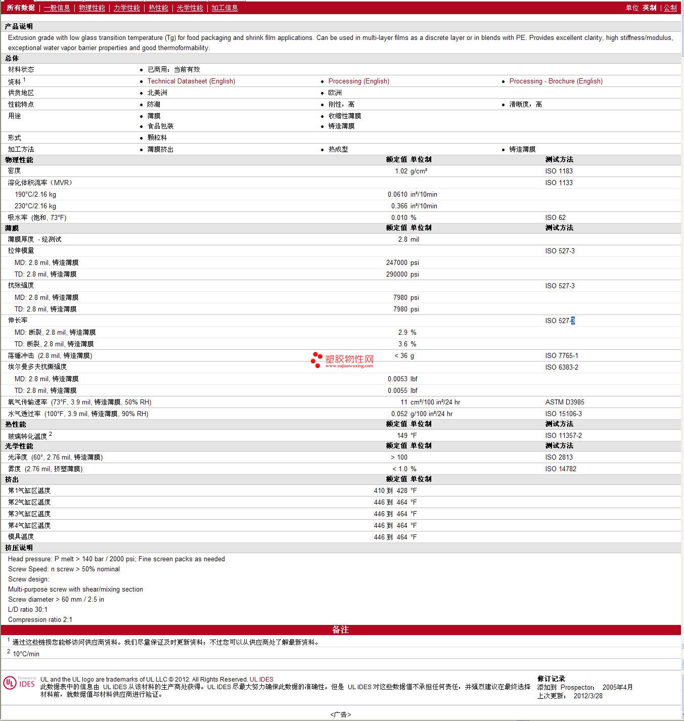Click ISO 7765-1 test method
This screenshot has width=684, height=721.
point(561,355)
